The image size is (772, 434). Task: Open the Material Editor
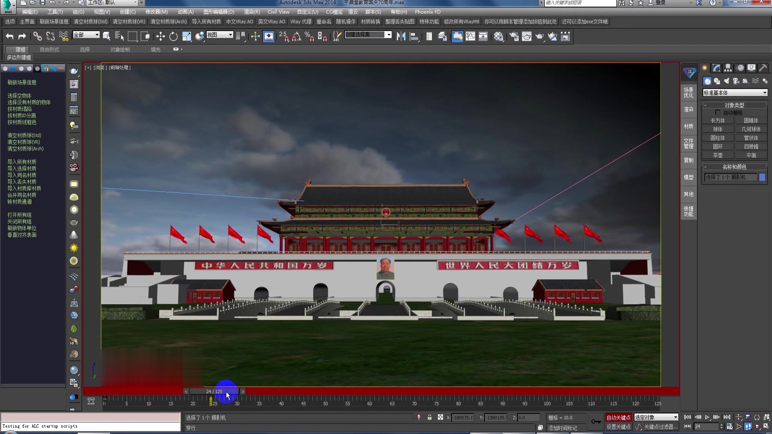click(x=499, y=36)
